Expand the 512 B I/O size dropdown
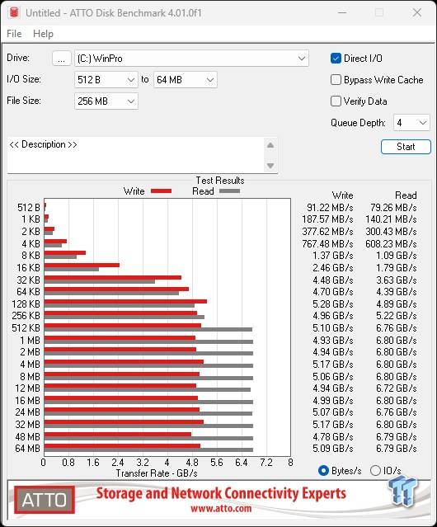The height and width of the screenshot is (527, 437). click(x=106, y=80)
